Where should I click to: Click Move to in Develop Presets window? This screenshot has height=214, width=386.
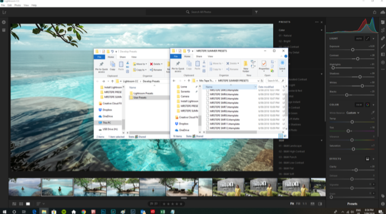(x=140, y=64)
